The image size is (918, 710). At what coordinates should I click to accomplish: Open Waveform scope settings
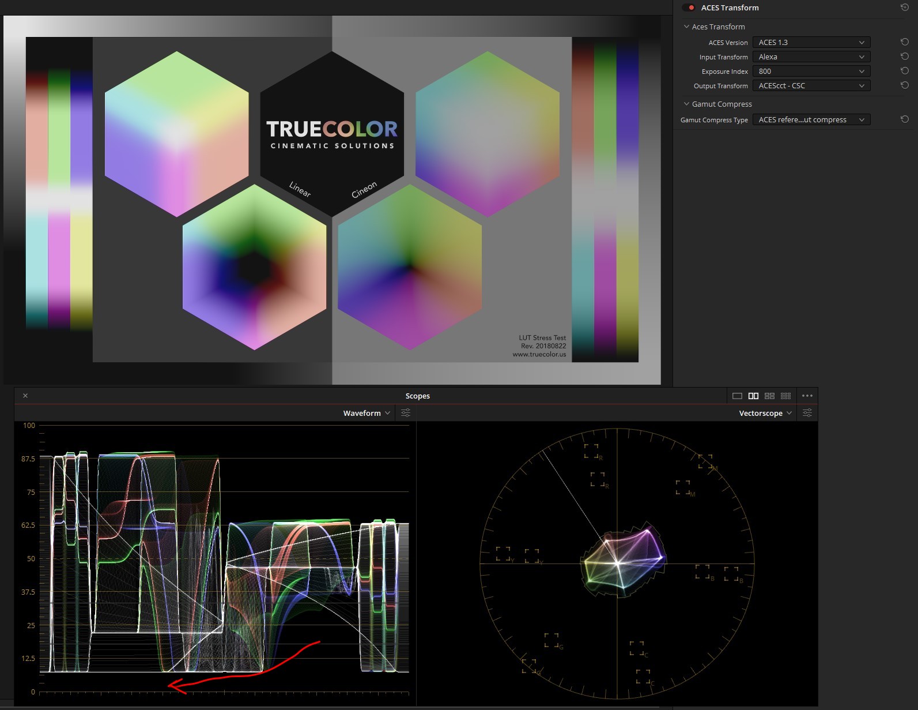[x=406, y=413]
